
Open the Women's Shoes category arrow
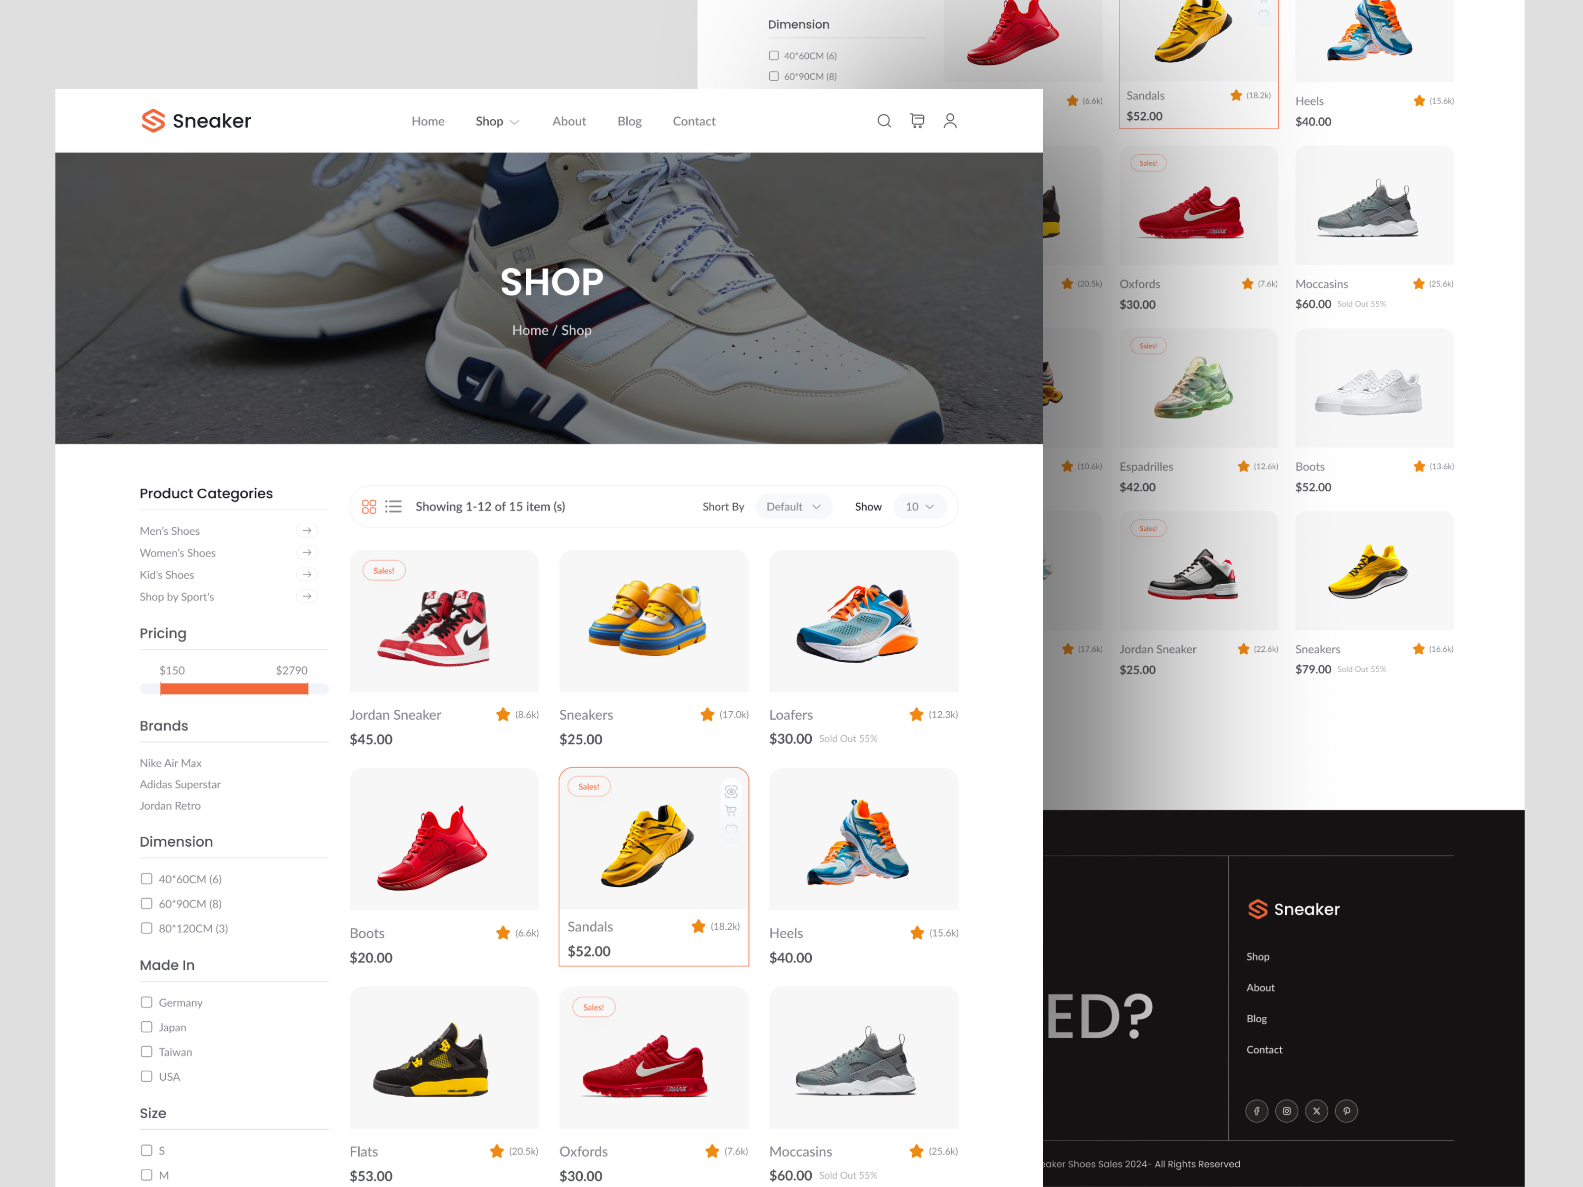[x=306, y=552]
